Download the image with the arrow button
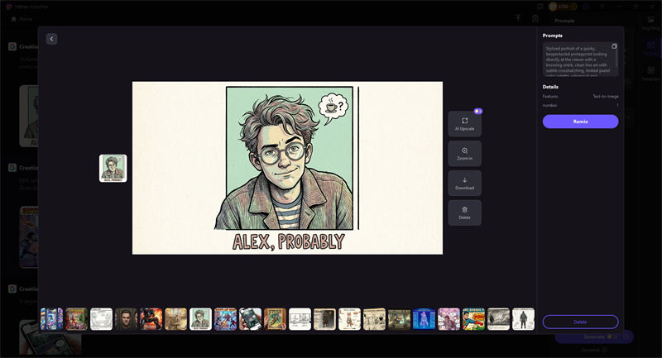 464,183
